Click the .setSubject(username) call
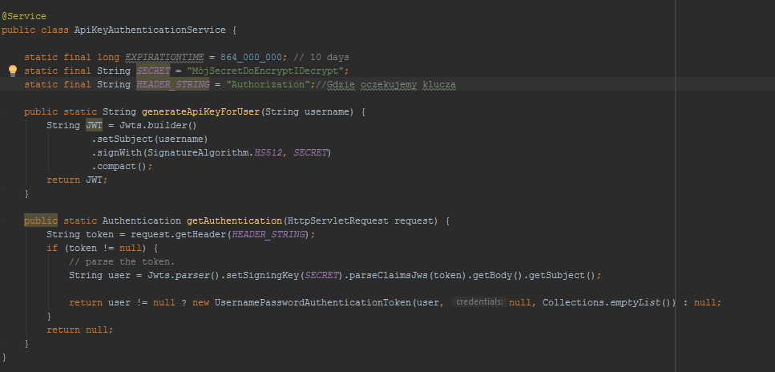 (x=150, y=139)
